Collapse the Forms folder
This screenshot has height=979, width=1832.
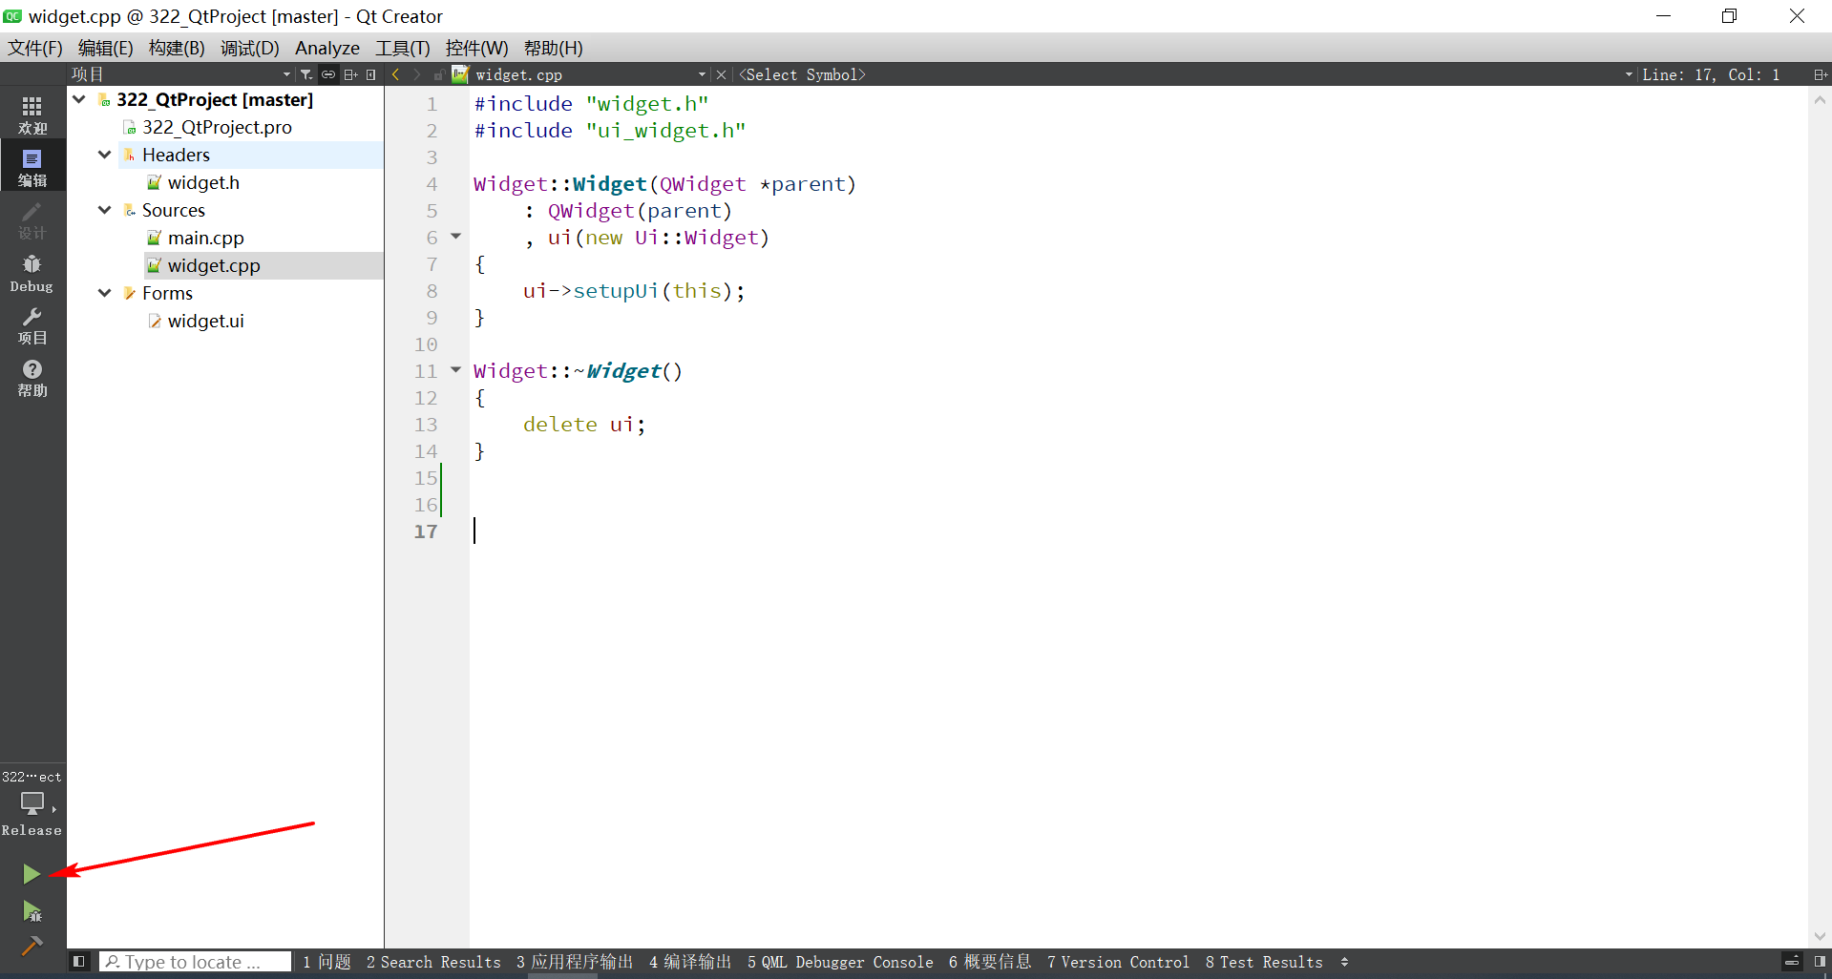pyautogui.click(x=105, y=293)
